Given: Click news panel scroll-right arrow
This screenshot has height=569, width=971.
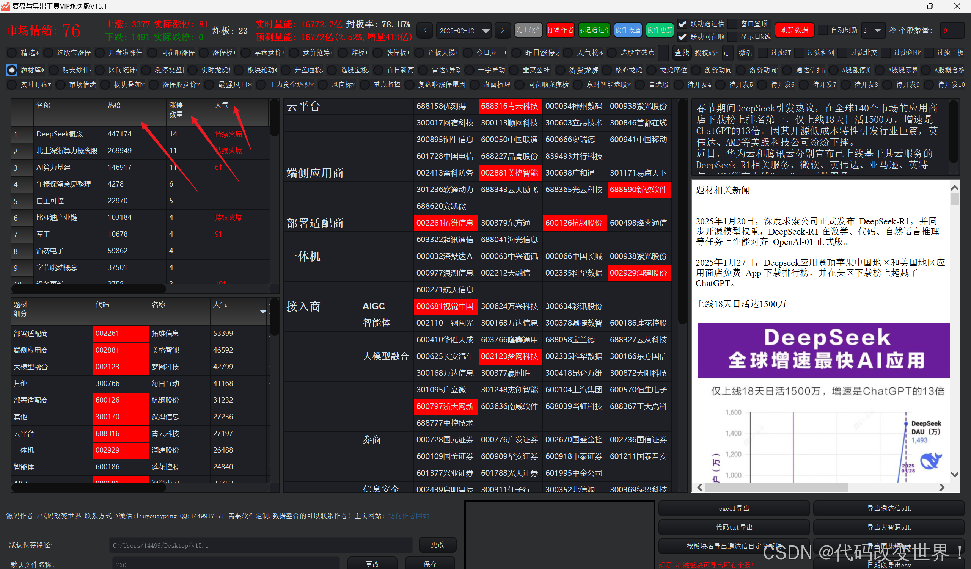Looking at the screenshot, I should 942,487.
